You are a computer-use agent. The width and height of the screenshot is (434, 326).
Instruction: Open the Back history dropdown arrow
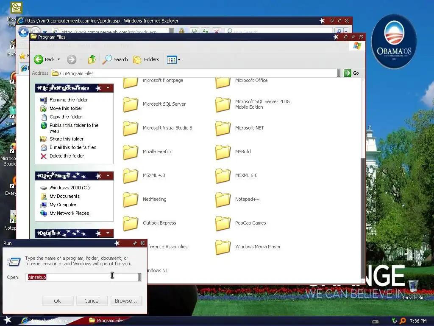point(58,59)
